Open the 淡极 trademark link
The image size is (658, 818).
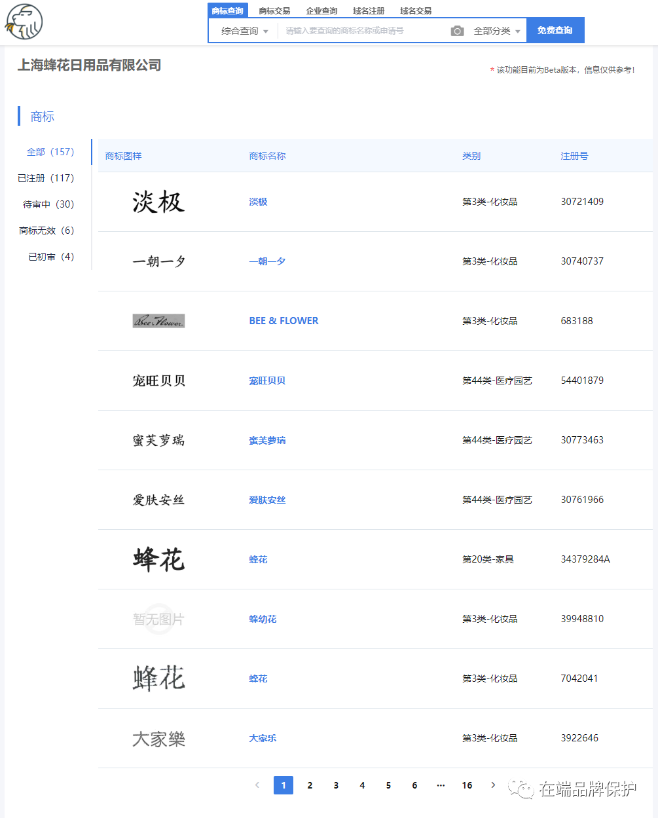tap(258, 202)
